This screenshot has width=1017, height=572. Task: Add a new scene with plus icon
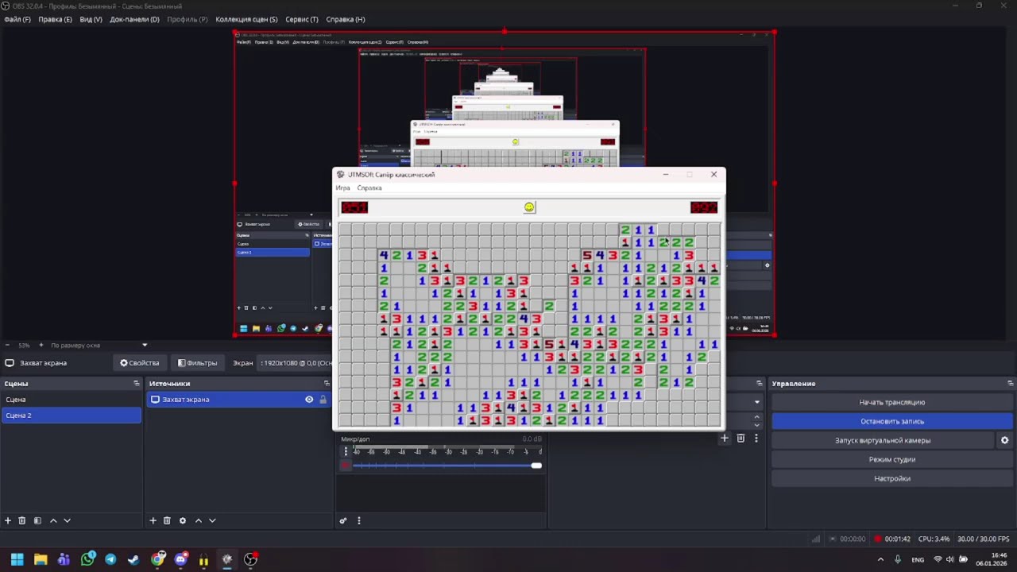click(x=8, y=520)
